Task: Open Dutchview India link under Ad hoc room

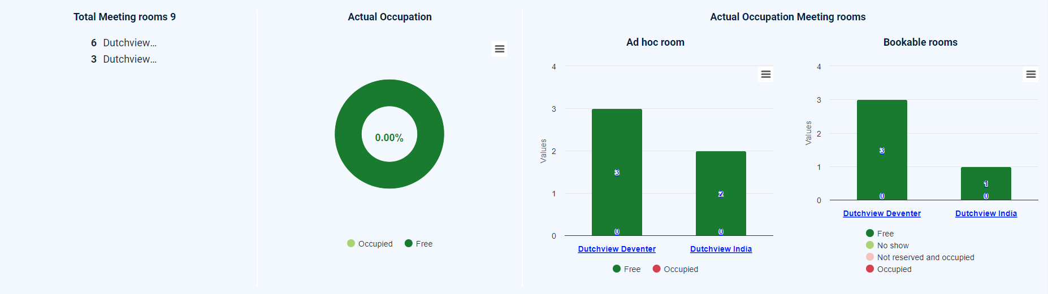Action: click(x=721, y=249)
